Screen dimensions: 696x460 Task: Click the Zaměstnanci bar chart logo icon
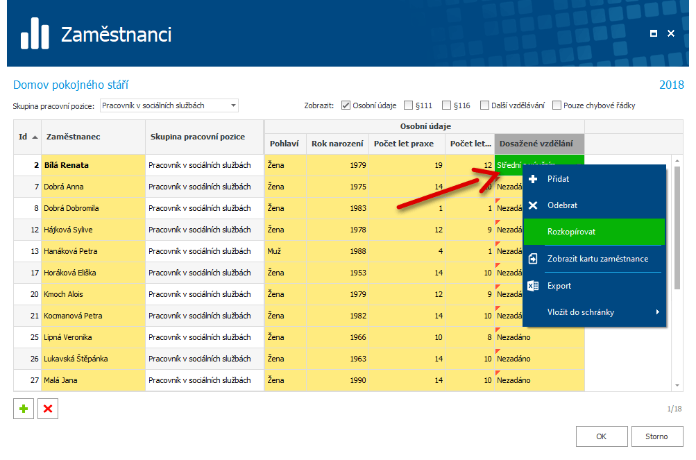coord(35,33)
